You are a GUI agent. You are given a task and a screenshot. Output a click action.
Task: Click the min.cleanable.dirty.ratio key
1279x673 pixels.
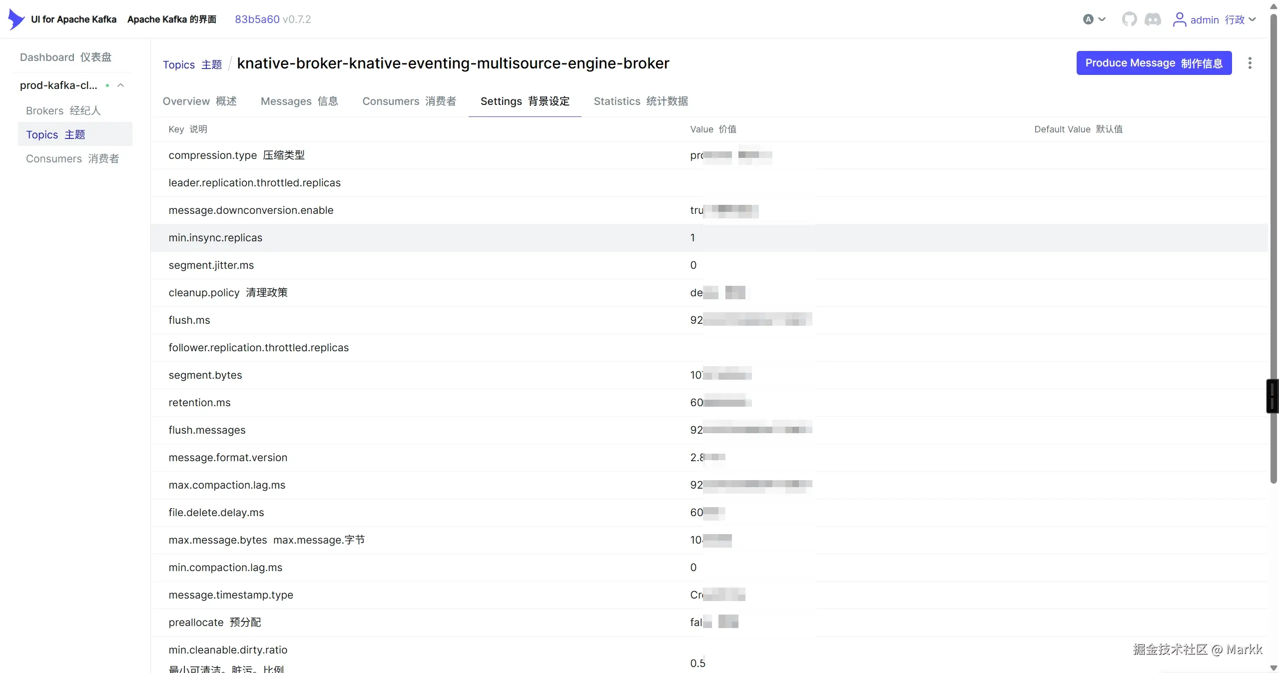228,650
